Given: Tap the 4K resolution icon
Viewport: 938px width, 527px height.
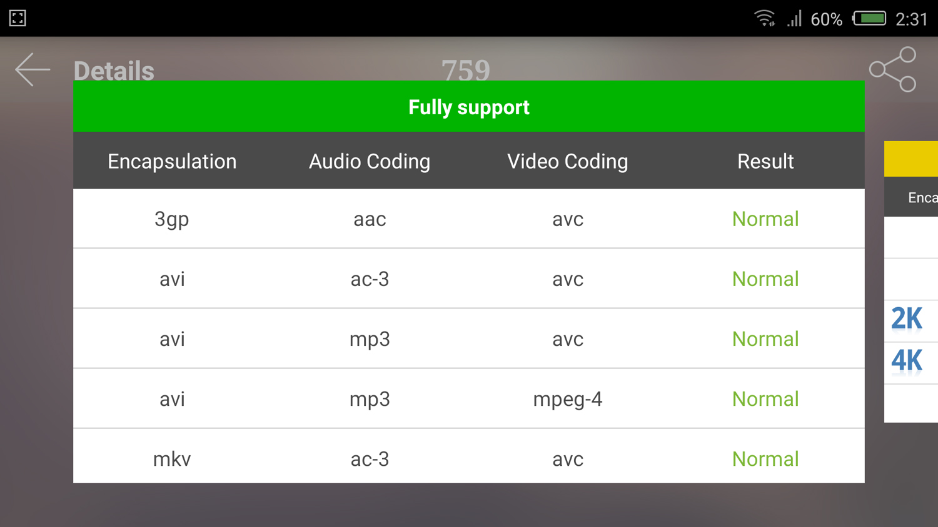Looking at the screenshot, I should [x=907, y=361].
